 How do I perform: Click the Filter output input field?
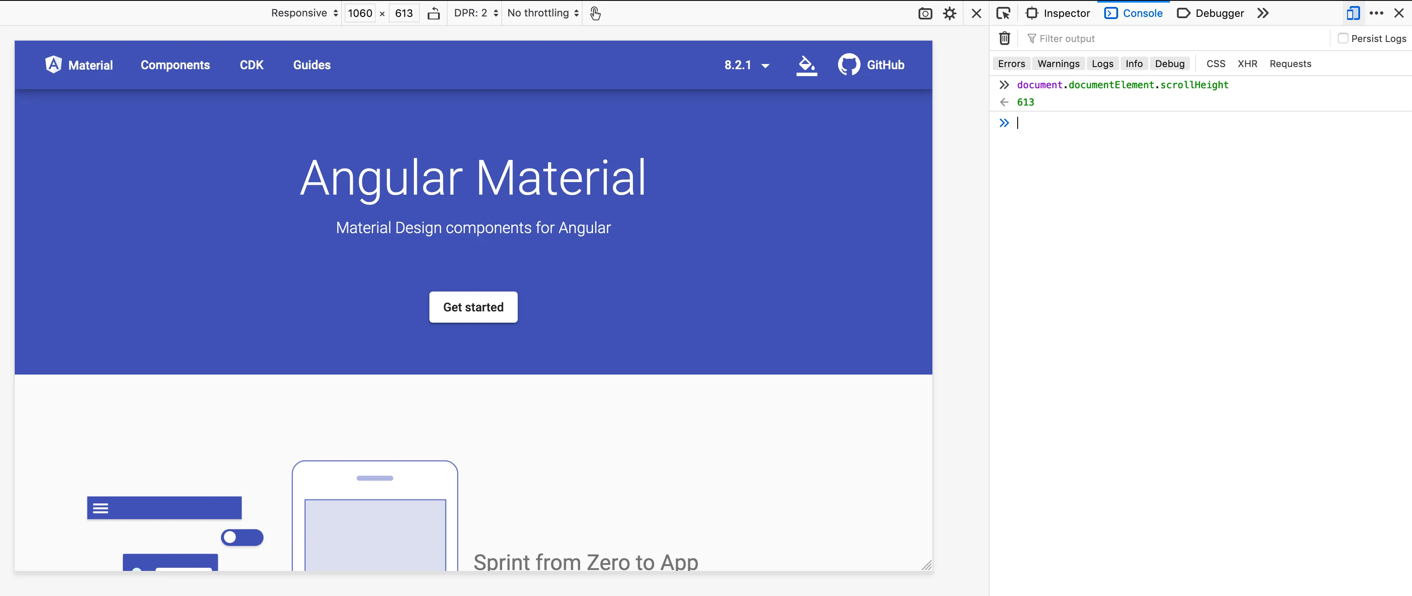1173,38
